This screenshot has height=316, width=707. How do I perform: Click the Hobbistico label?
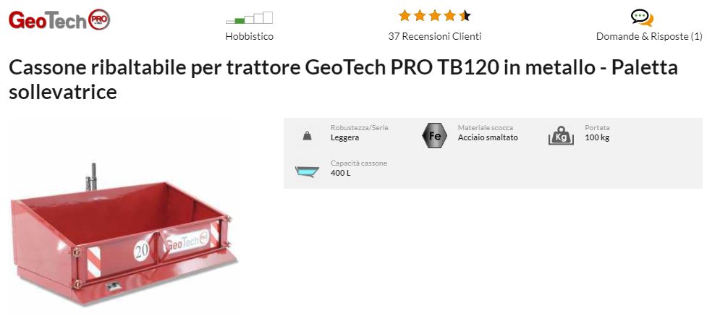click(250, 36)
